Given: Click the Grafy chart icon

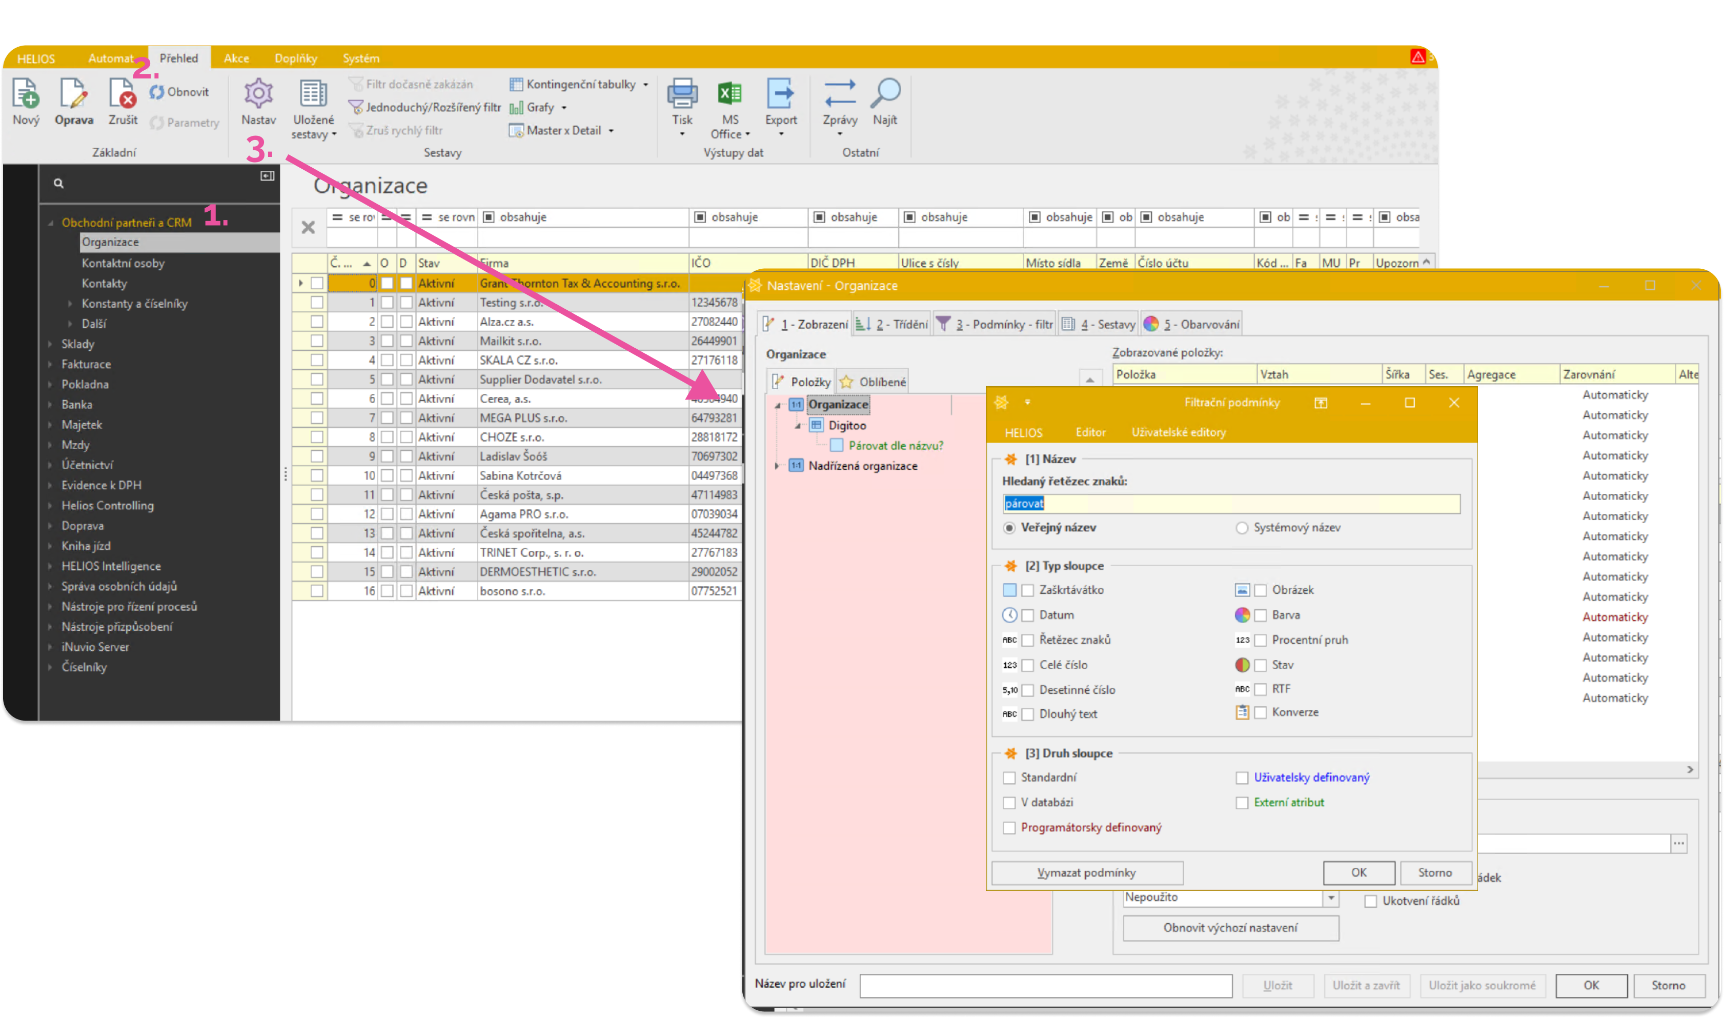Looking at the screenshot, I should point(516,108).
